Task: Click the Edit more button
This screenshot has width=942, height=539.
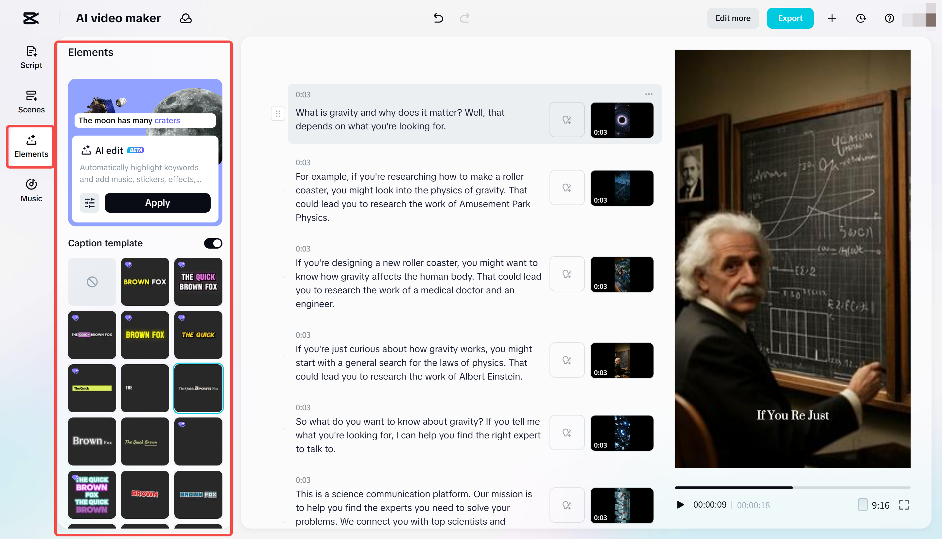Action: pyautogui.click(x=733, y=18)
